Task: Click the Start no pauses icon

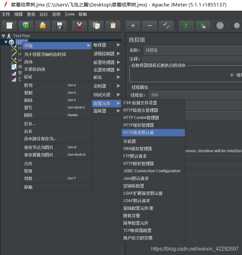Action: tap(203, 26)
